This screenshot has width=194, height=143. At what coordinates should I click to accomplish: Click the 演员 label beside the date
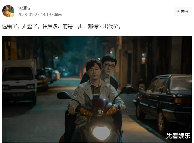coord(58,15)
